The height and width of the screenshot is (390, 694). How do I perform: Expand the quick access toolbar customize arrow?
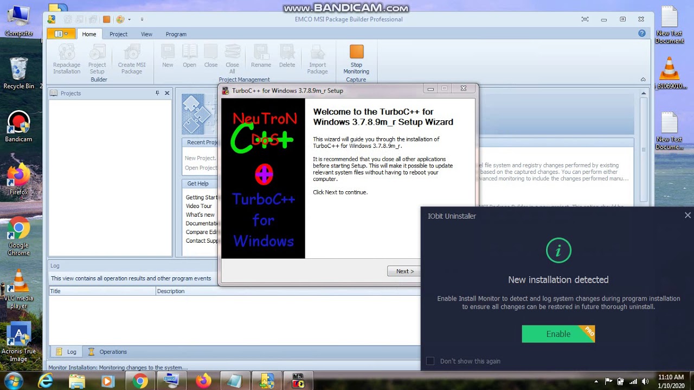(142, 19)
